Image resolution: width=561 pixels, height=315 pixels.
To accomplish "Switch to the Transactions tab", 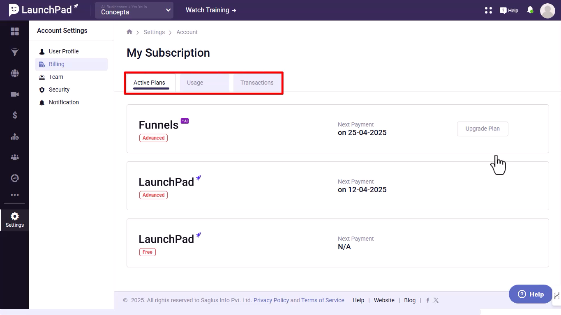I will pyautogui.click(x=257, y=83).
